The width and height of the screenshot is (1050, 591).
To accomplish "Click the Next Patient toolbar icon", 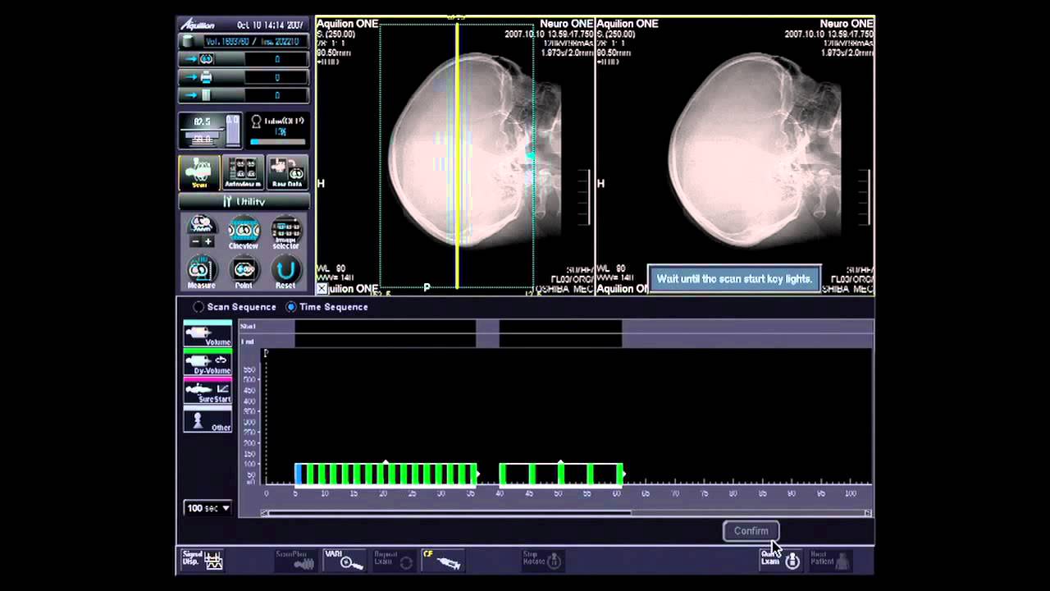I will pos(830,560).
